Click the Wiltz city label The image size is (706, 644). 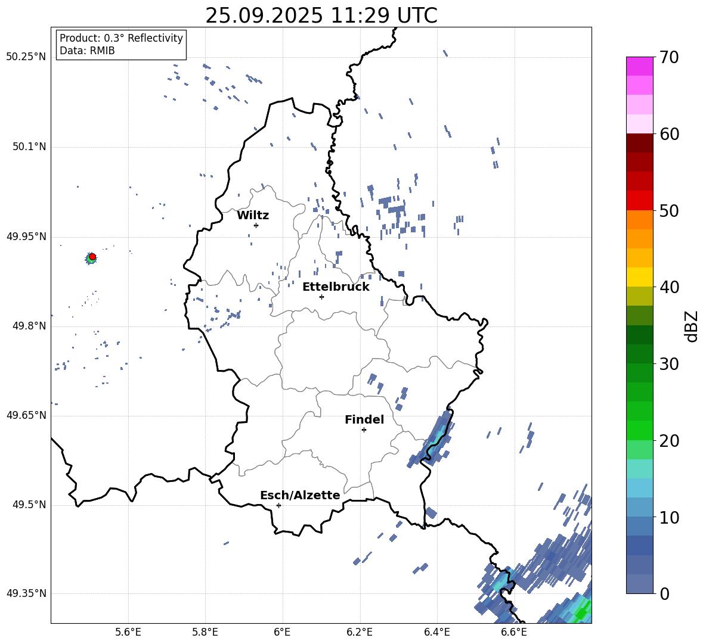click(x=253, y=216)
